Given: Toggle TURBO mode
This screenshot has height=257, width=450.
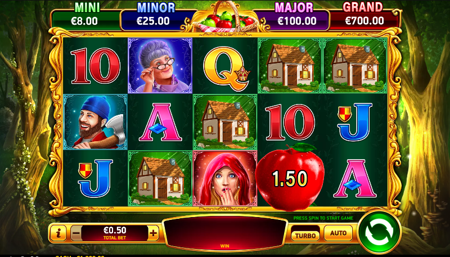Looking at the screenshot, I should 305,236.
